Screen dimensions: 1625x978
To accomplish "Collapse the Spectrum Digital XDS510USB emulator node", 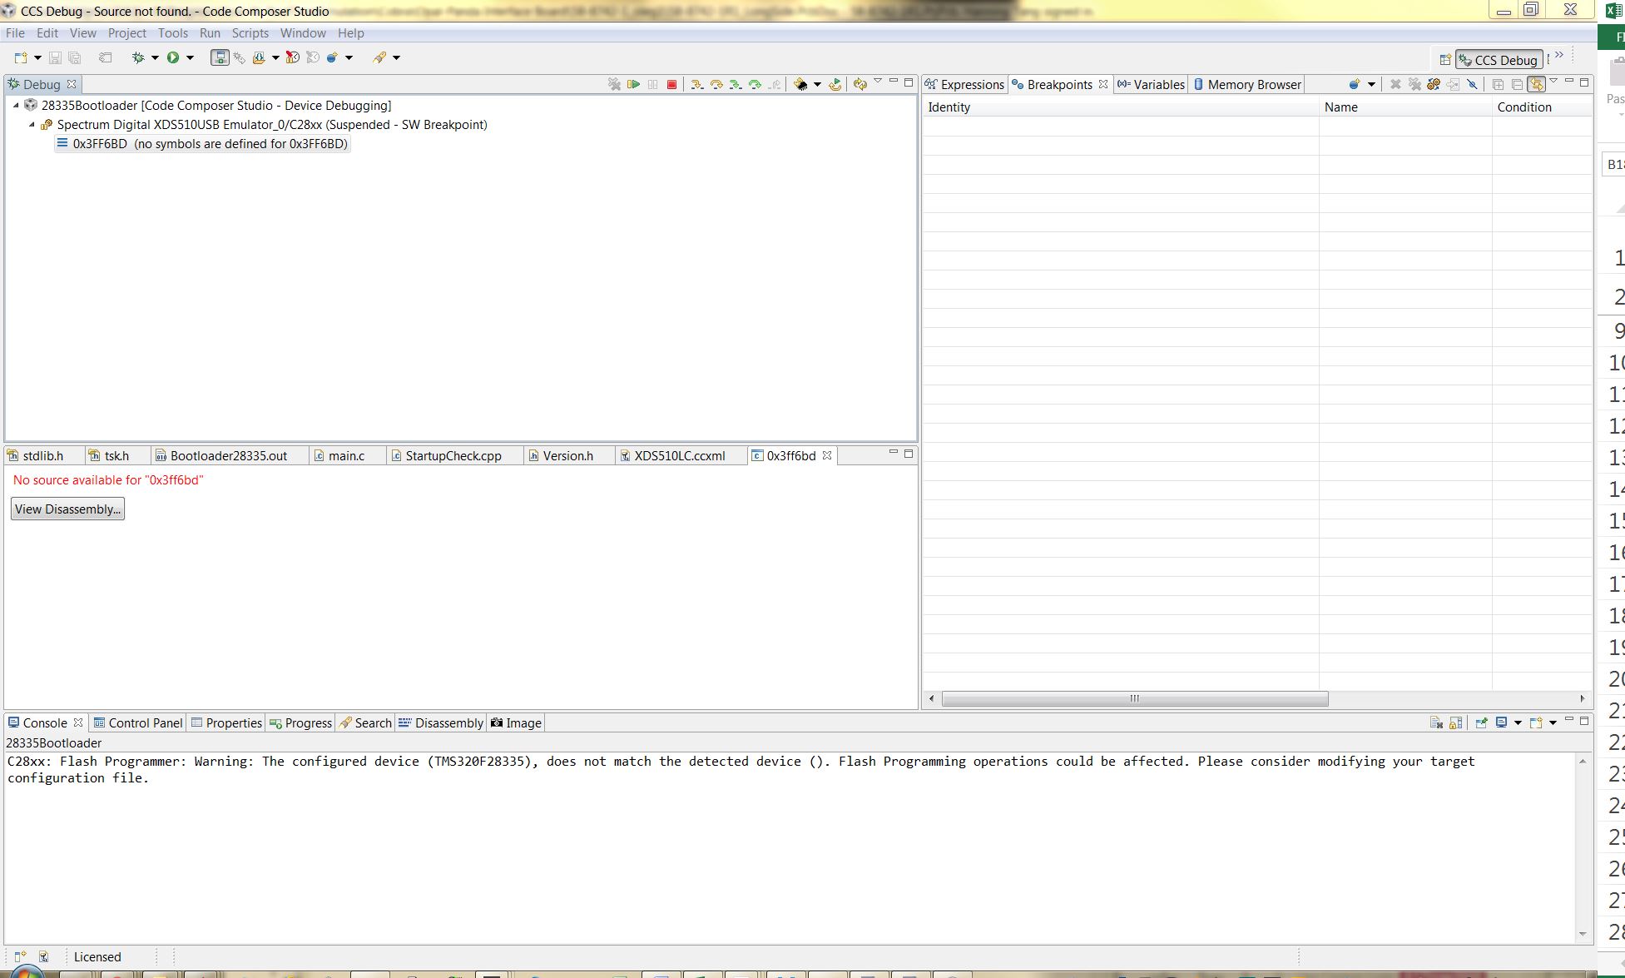I will tap(32, 125).
